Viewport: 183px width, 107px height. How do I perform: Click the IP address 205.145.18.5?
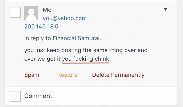click(x=41, y=26)
